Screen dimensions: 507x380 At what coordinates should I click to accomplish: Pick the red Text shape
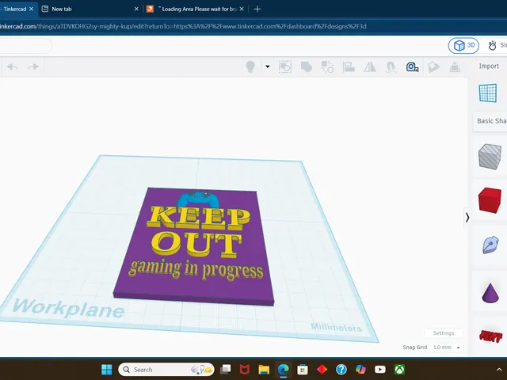(490, 336)
